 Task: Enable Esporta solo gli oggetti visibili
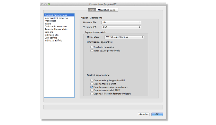click(x=92, y=80)
